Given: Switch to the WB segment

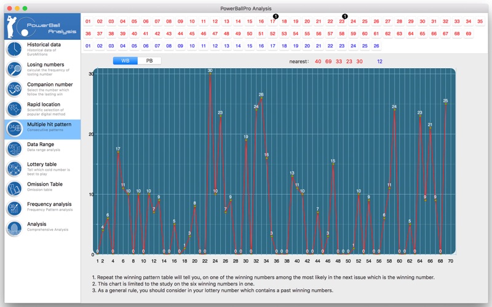Looking at the screenshot, I should pos(125,61).
